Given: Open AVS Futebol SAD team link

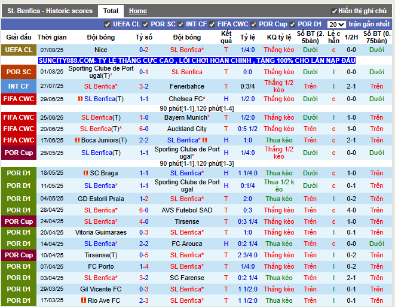Looking at the screenshot, I should click(187, 210).
